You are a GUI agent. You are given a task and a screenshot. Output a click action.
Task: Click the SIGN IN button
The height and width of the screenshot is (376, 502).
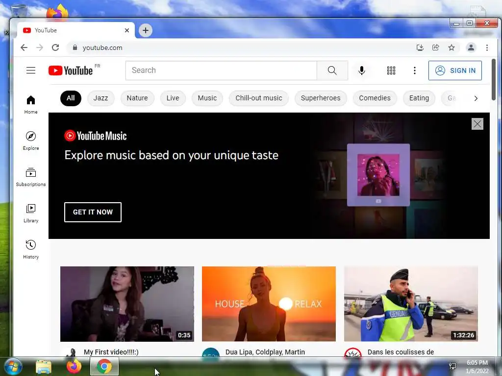point(455,70)
